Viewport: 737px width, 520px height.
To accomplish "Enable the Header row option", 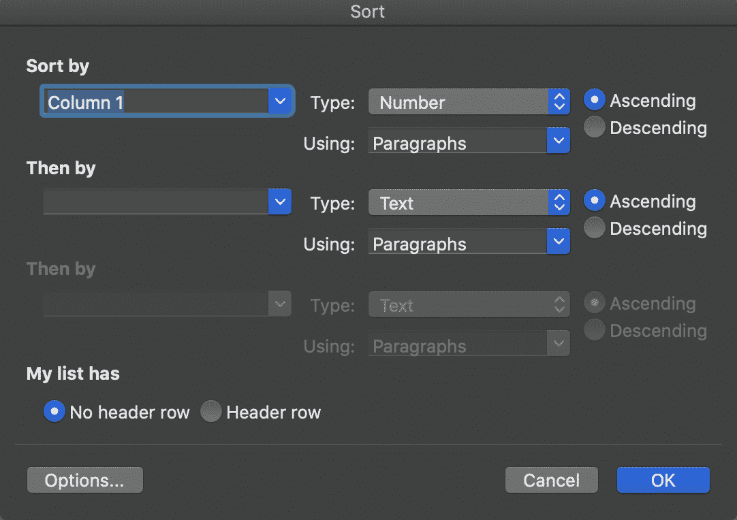I will coord(211,411).
